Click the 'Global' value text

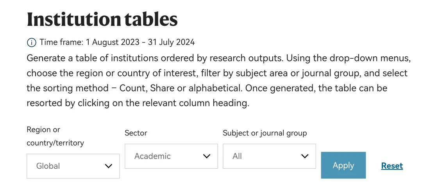pos(48,166)
